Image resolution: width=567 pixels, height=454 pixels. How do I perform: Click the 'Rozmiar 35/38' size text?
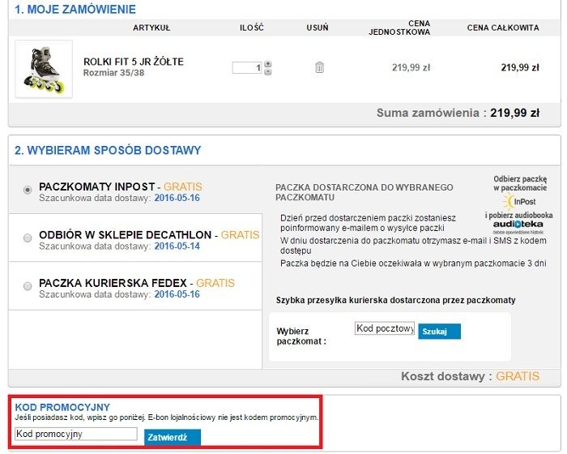(x=113, y=73)
